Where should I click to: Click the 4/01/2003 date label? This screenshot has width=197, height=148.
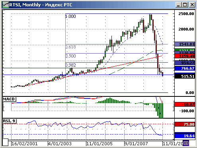[x=60, y=144]
